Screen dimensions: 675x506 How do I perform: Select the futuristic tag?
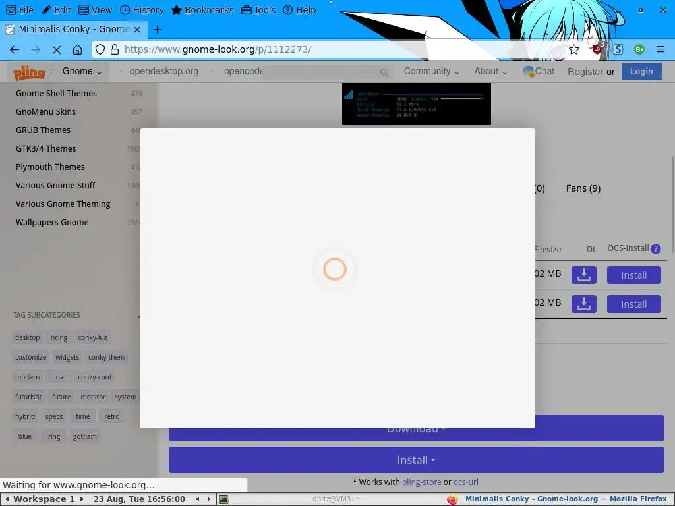tap(29, 397)
